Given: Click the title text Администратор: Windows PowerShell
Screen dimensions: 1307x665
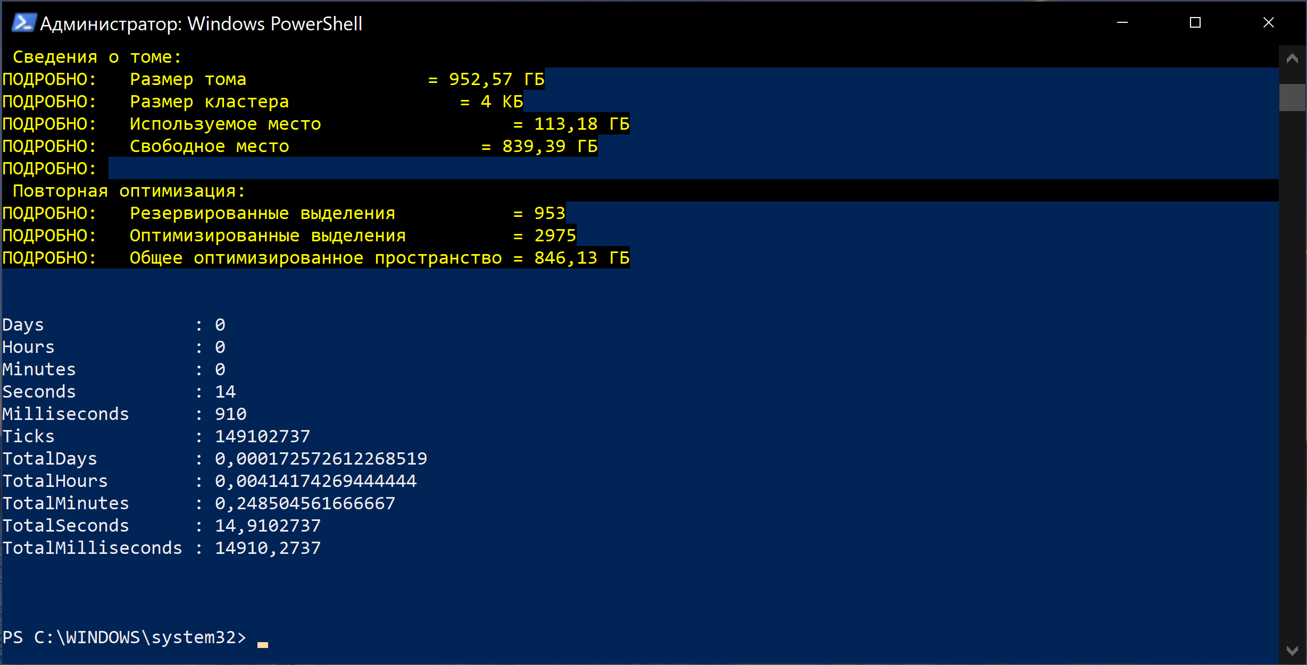Looking at the screenshot, I should tap(201, 24).
